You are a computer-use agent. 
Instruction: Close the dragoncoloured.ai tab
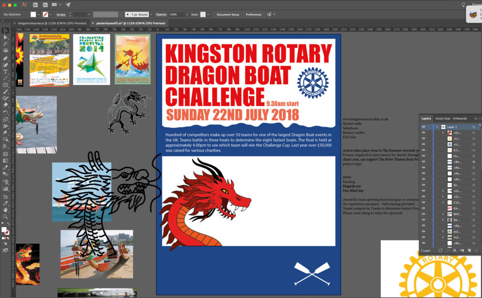15,23
